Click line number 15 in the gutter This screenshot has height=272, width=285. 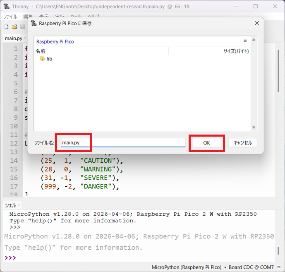click(14, 169)
